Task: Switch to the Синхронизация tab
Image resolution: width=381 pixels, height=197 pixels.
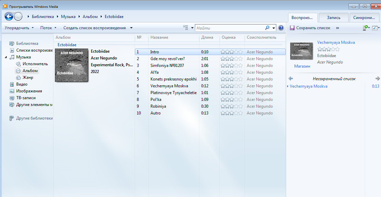Action: [x=364, y=18]
